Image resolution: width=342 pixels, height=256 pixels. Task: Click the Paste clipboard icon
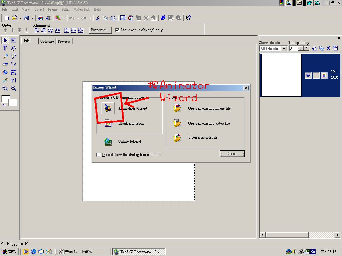(113, 18)
